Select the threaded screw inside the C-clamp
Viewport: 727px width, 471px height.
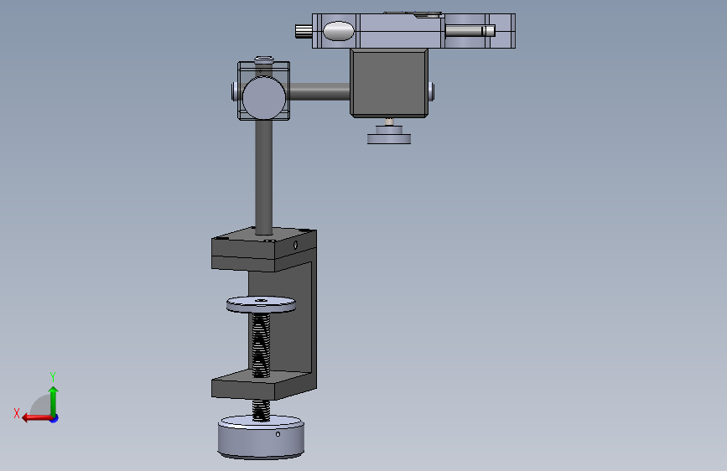click(x=261, y=345)
